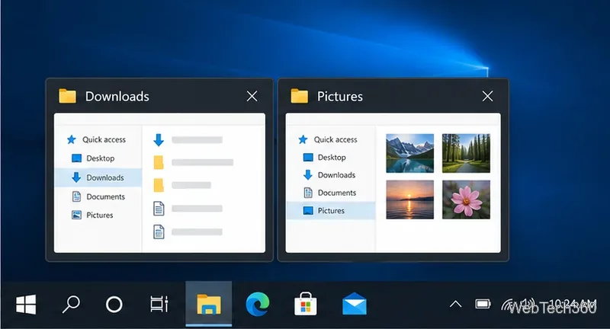Click the Pictures preview title text
The height and width of the screenshot is (329, 610).
click(x=340, y=96)
